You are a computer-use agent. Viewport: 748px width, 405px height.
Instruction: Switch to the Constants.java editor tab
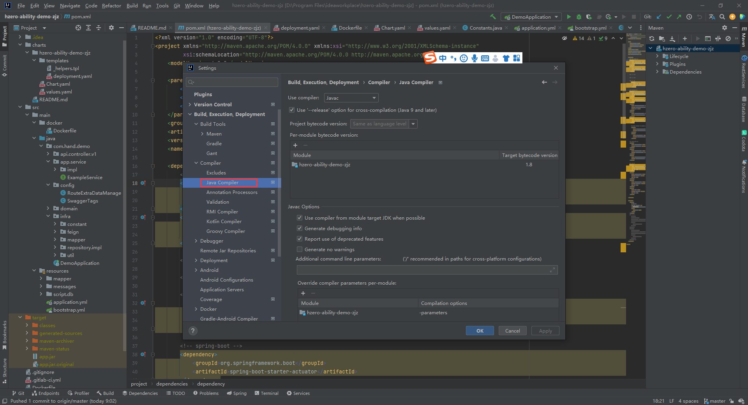[485, 28]
